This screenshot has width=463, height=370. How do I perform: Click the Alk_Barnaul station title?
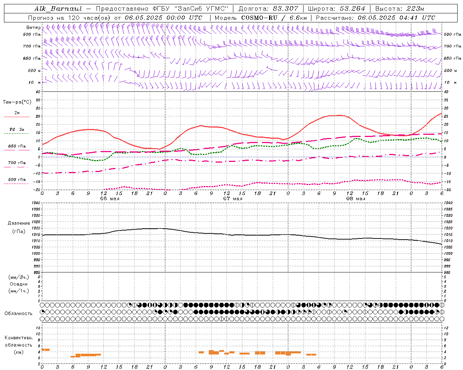pos(58,9)
